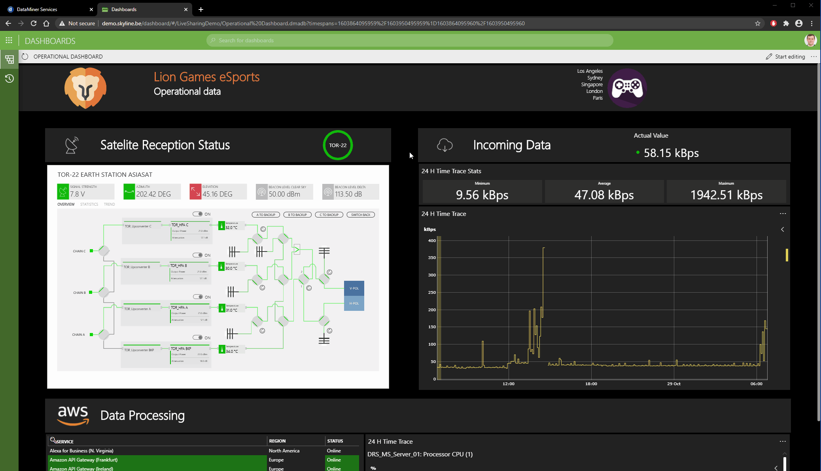821x471 pixels.
Task: Open the dashboard more options ellipsis
Action: (813, 57)
